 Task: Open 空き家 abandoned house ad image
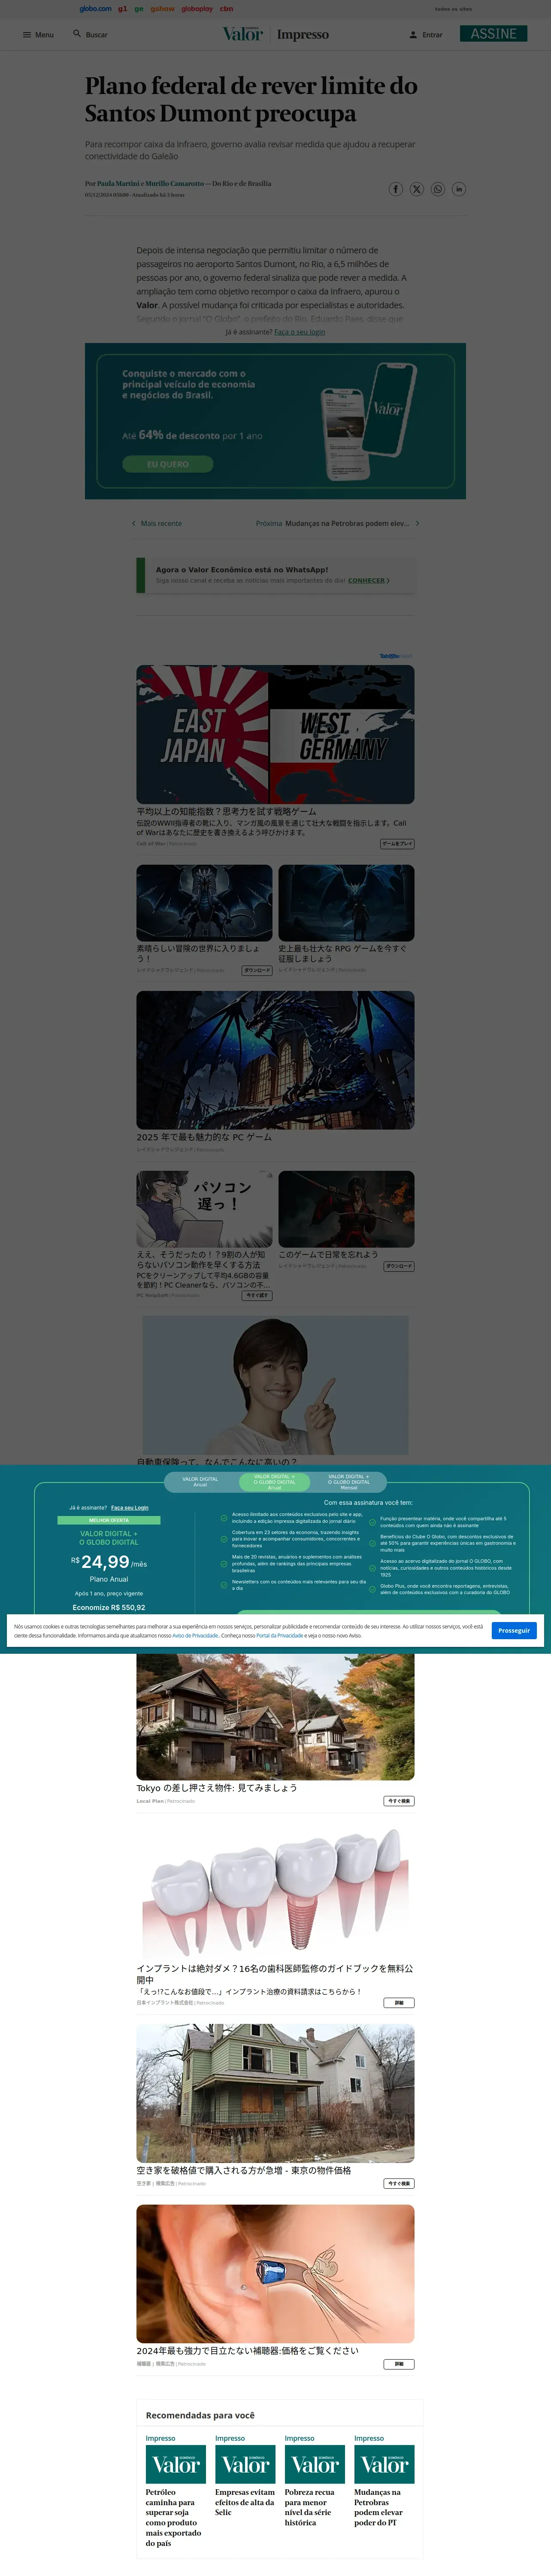(x=275, y=2093)
